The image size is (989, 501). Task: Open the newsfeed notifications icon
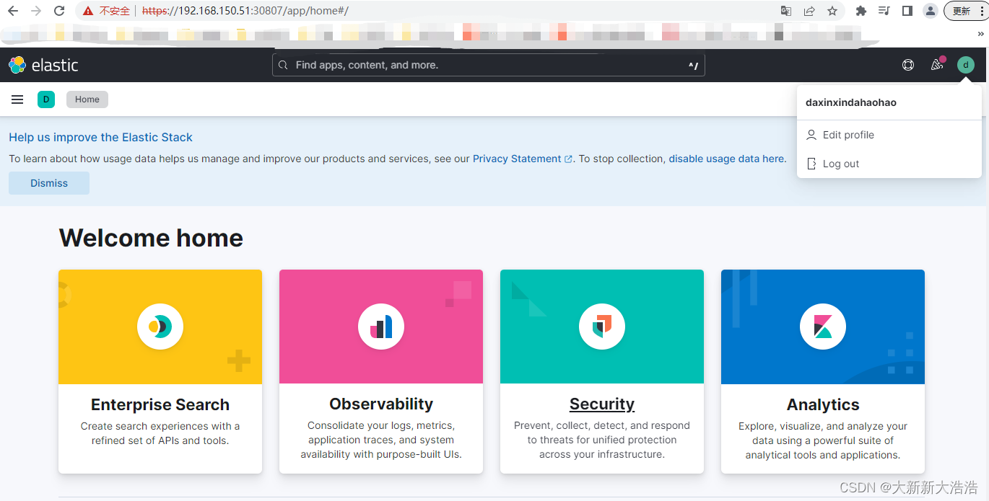(937, 65)
